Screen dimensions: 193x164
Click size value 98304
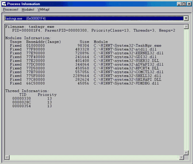point(83,46)
